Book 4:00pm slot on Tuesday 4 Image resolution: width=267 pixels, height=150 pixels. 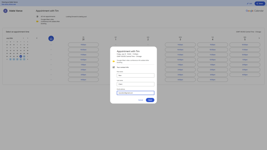213,80
